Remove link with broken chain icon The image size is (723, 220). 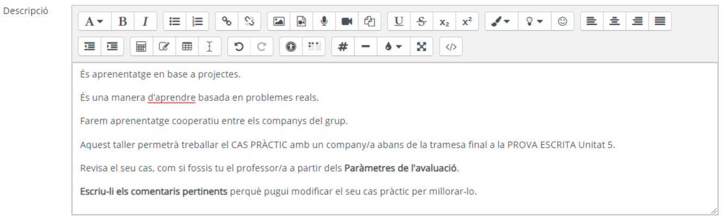251,21
